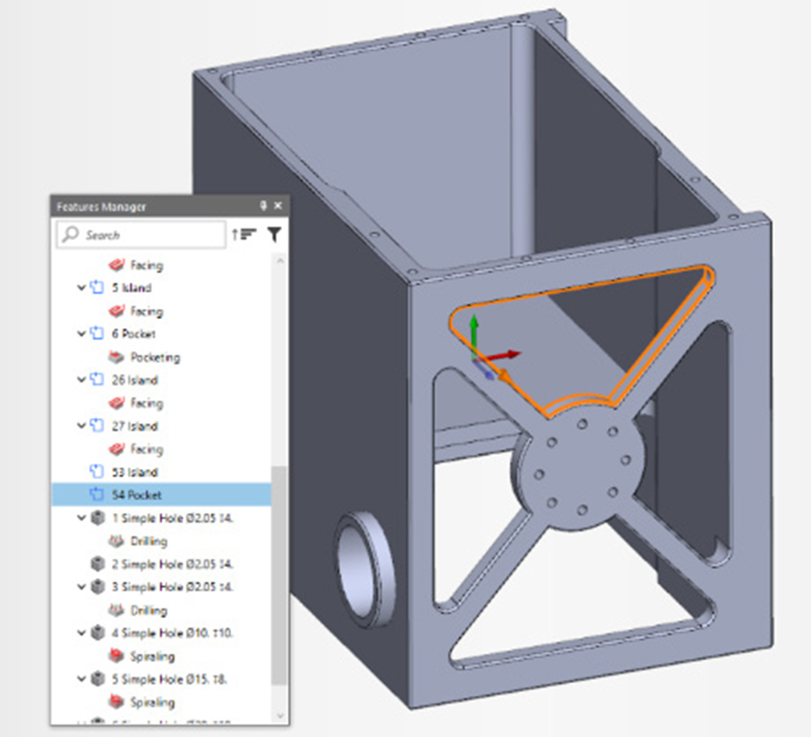Toggle the Features Manager pin icon
The height and width of the screenshot is (737, 811).
pyautogui.click(x=263, y=206)
